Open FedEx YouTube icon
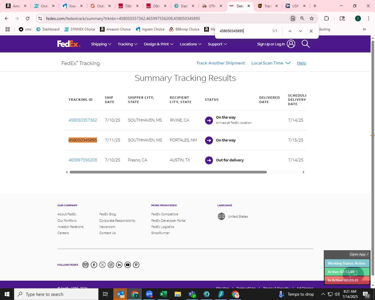The height and width of the screenshot is (300, 375). coord(128,265)
